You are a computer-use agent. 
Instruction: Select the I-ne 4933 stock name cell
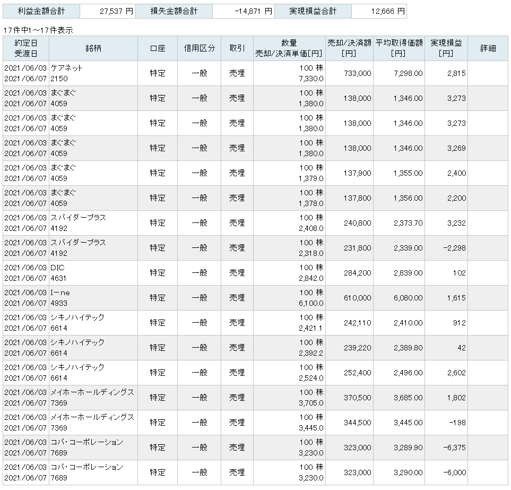point(93,298)
